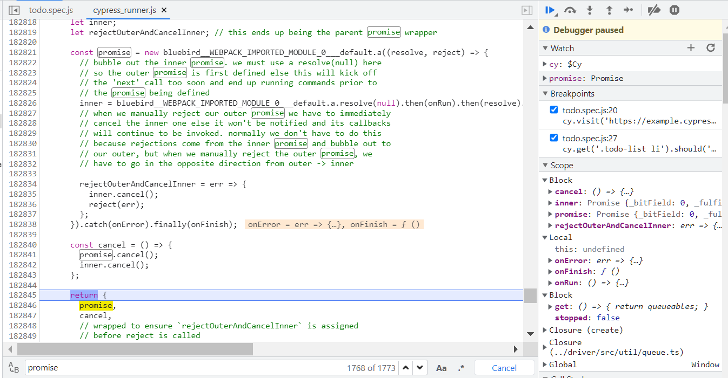This screenshot has height=378, width=728.
Task: Toggle the debugger sidebar collapse icon
Action: click(x=527, y=10)
